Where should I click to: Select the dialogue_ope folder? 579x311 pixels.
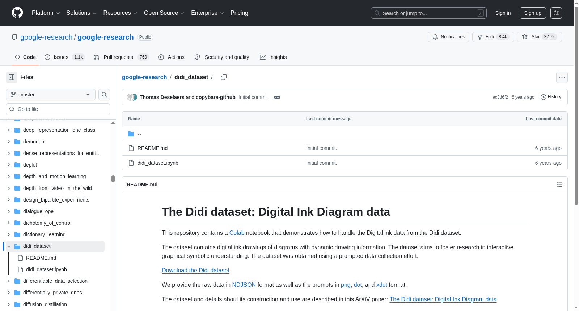coord(38,211)
